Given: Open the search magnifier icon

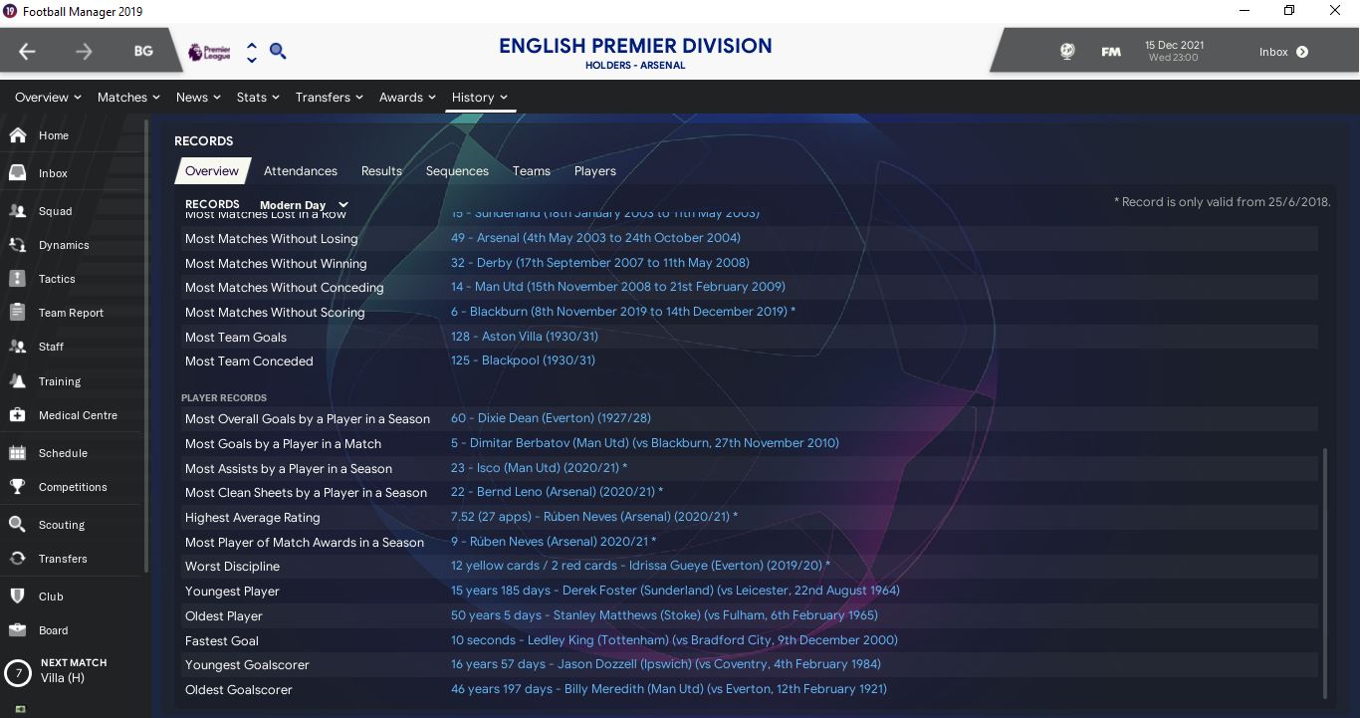Looking at the screenshot, I should point(278,51).
